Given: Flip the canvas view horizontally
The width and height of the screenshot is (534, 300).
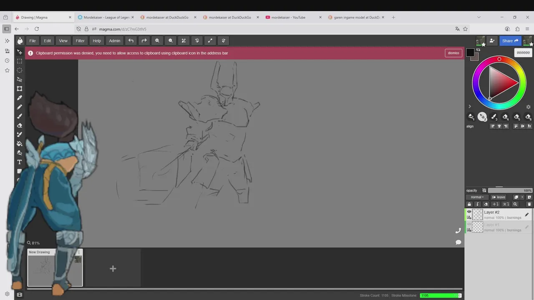Looking at the screenshot, I should click(x=184, y=40).
